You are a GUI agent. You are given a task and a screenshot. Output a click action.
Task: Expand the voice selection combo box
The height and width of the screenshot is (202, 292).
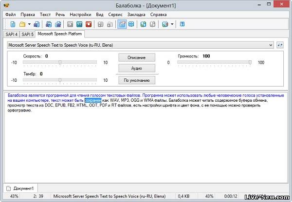[271, 45]
